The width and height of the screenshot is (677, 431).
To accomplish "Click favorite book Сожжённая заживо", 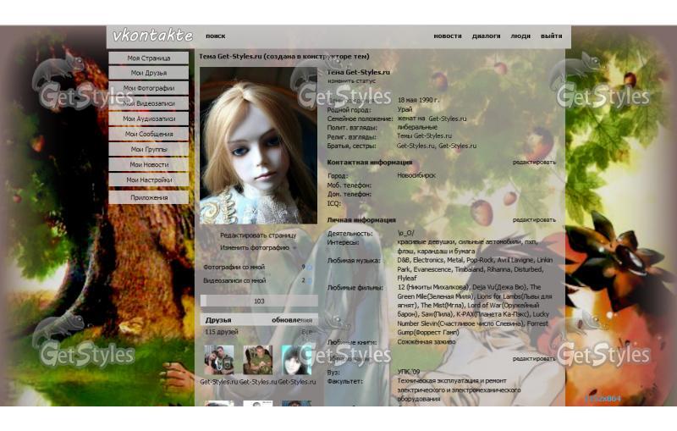I will [427, 341].
